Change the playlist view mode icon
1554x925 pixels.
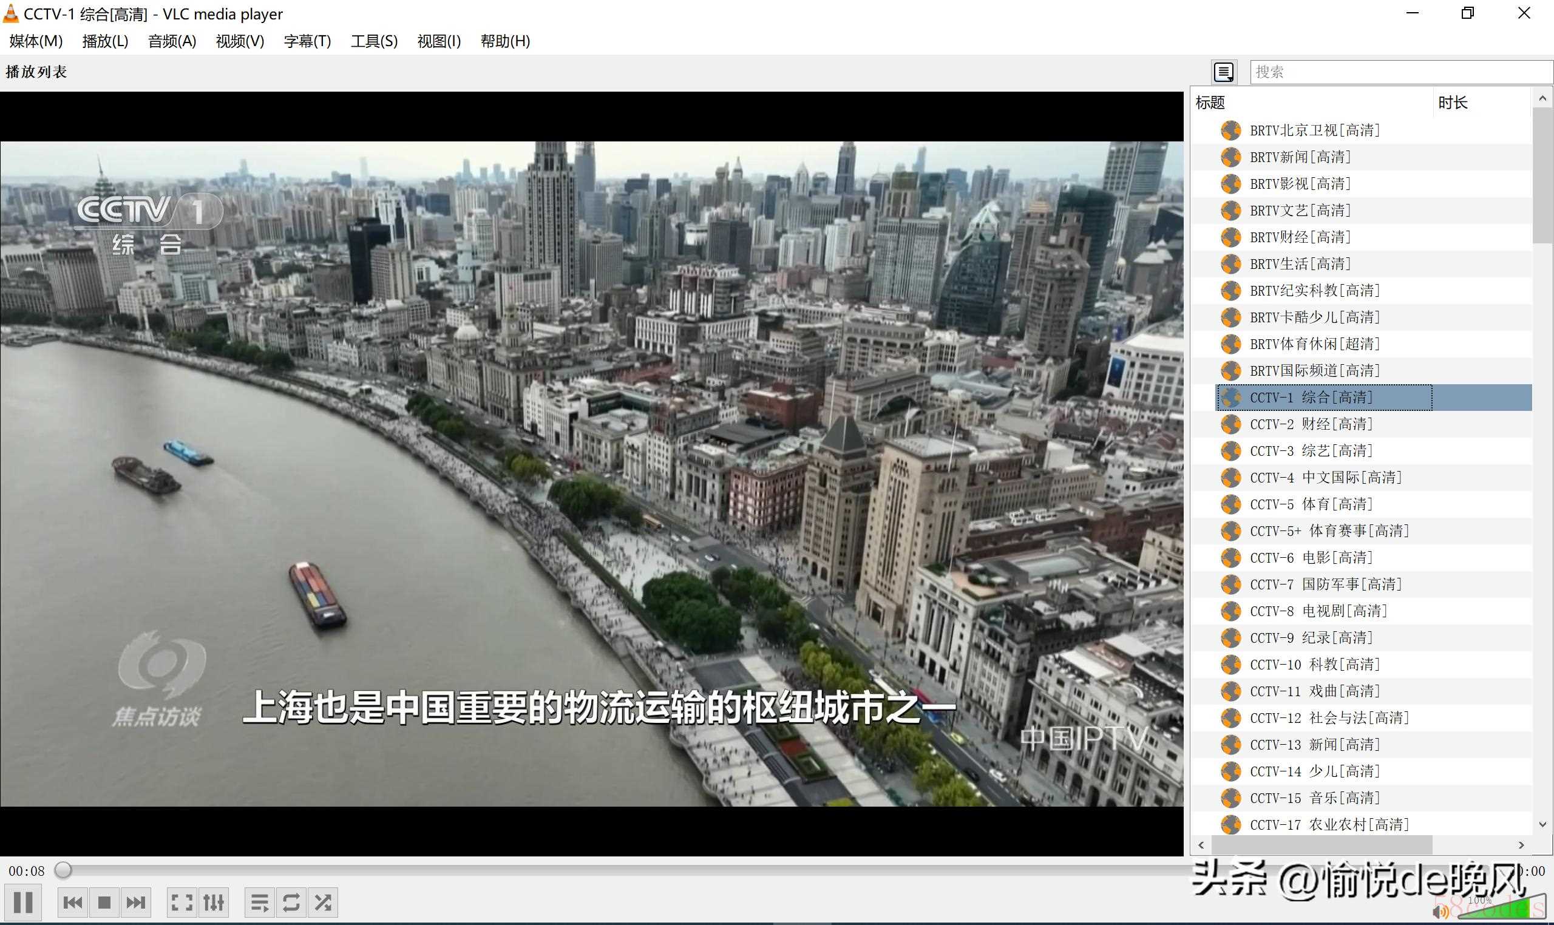point(1224,72)
